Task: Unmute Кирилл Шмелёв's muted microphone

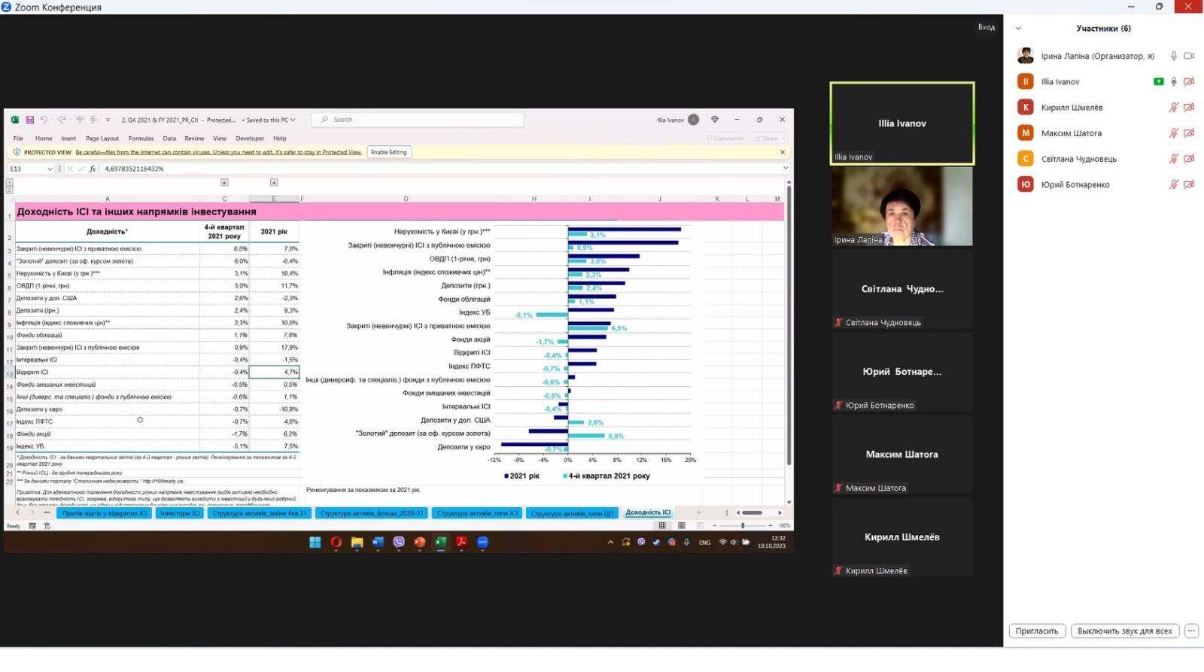Action: tap(1173, 108)
